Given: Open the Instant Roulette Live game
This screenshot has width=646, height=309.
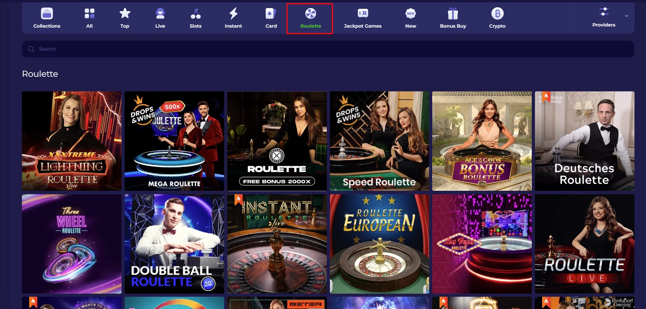Looking at the screenshot, I should pyautogui.click(x=277, y=244).
